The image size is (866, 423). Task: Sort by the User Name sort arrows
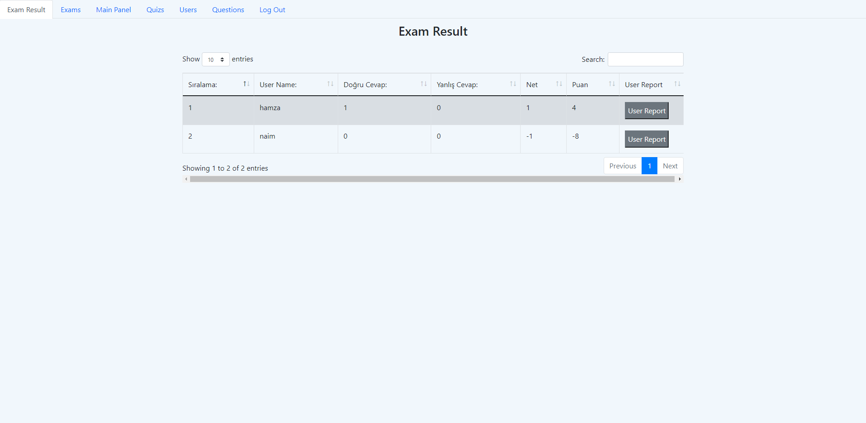(331, 84)
